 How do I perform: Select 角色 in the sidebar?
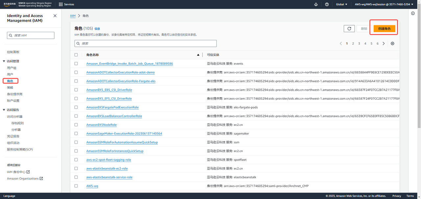tap(10, 81)
